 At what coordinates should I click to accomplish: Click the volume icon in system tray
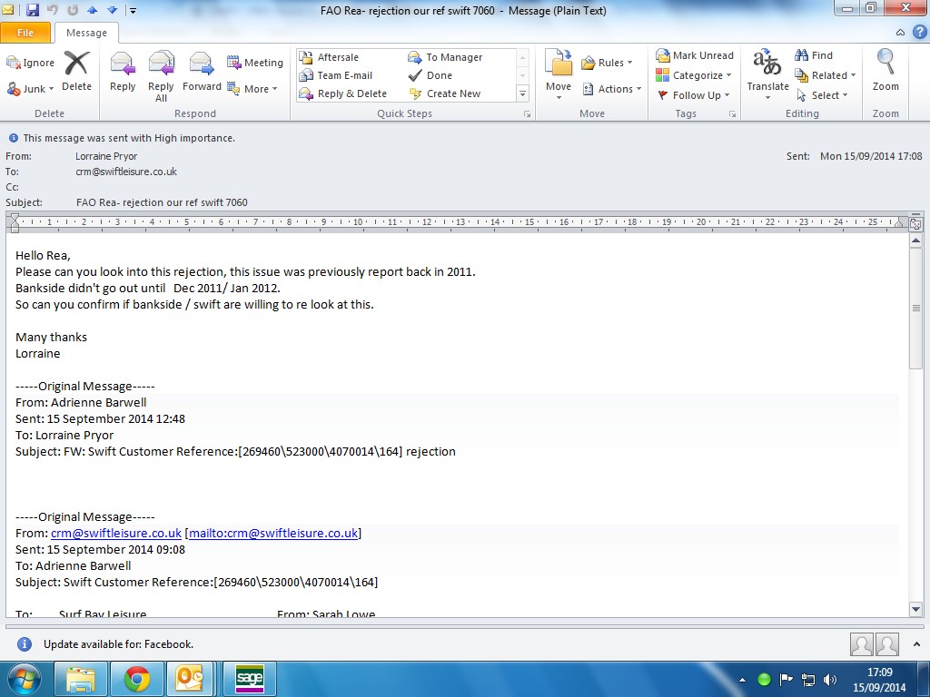(830, 680)
